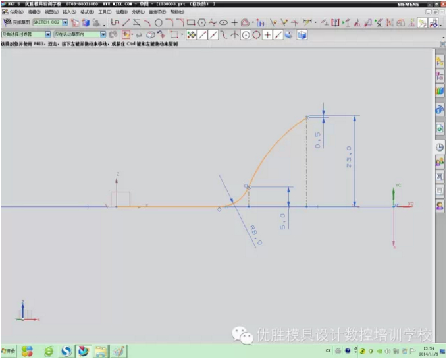The height and width of the screenshot is (359, 447).
Task: Open the 分析 menu
Action: [140, 12]
